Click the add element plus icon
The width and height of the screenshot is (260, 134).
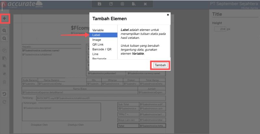[x=5, y=18]
